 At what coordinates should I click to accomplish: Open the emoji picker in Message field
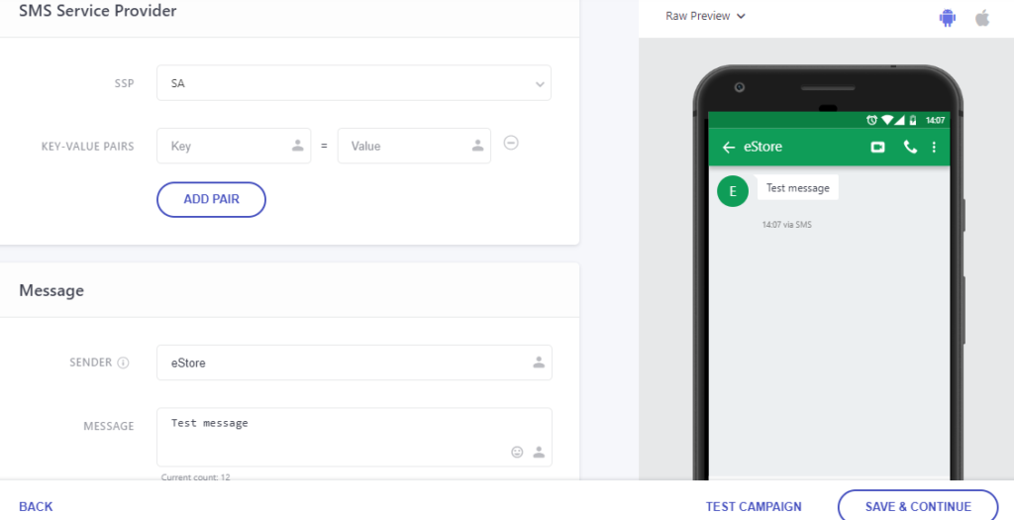coord(517,452)
